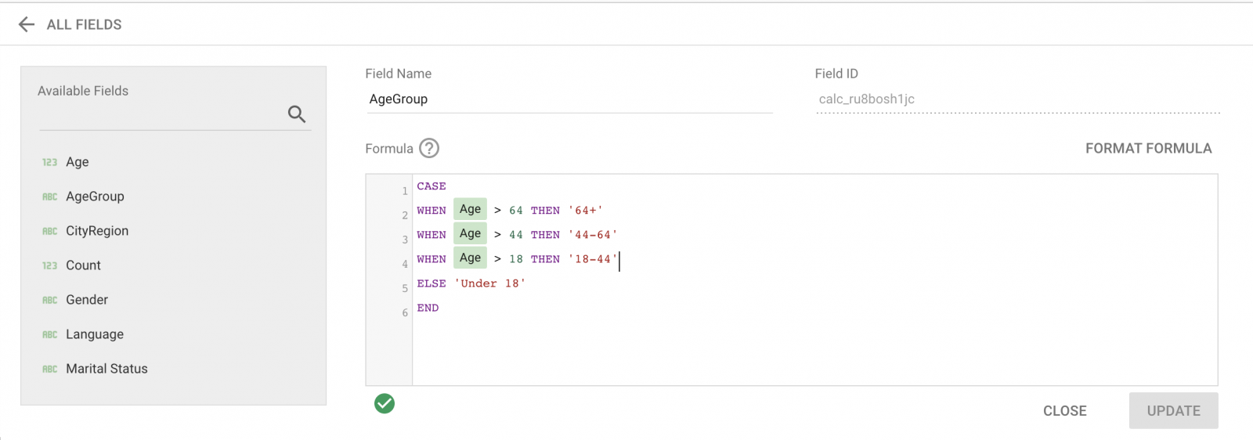Click the Field ID text box

pos(1017,99)
